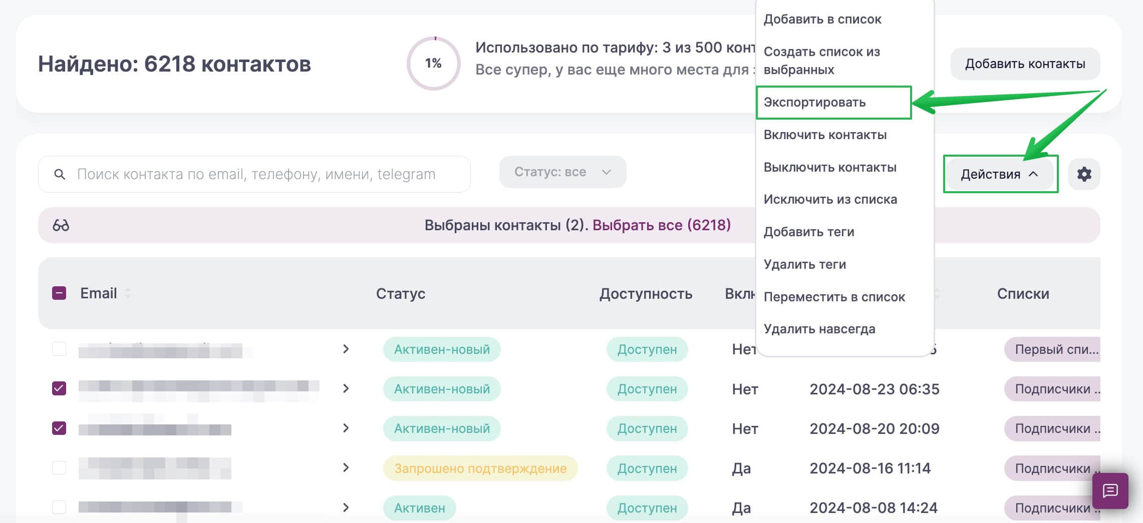
Task: Click the Статус column header
Action: (401, 293)
